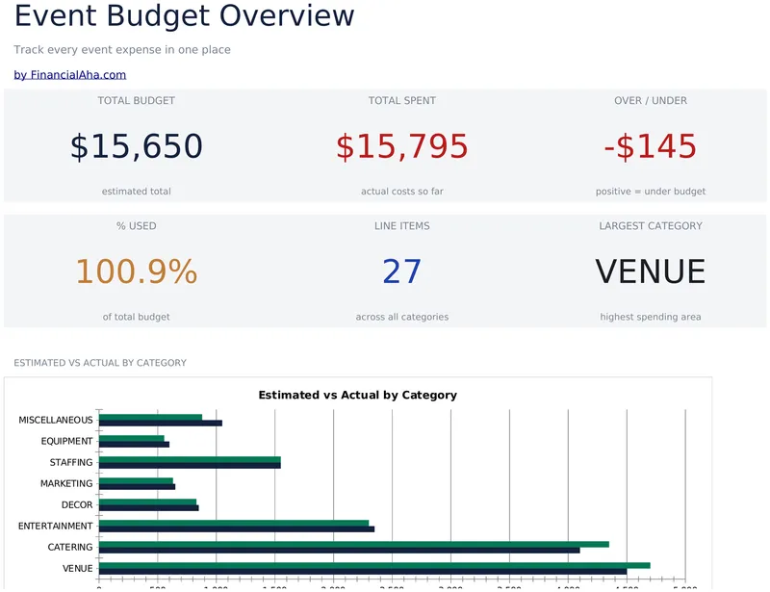The height and width of the screenshot is (592, 770).
Task: Click the MARKETING axis label
Action: (x=66, y=483)
